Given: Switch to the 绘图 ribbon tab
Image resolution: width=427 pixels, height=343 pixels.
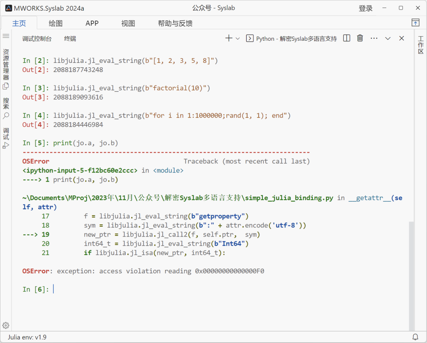Looking at the screenshot, I should click(x=55, y=23).
